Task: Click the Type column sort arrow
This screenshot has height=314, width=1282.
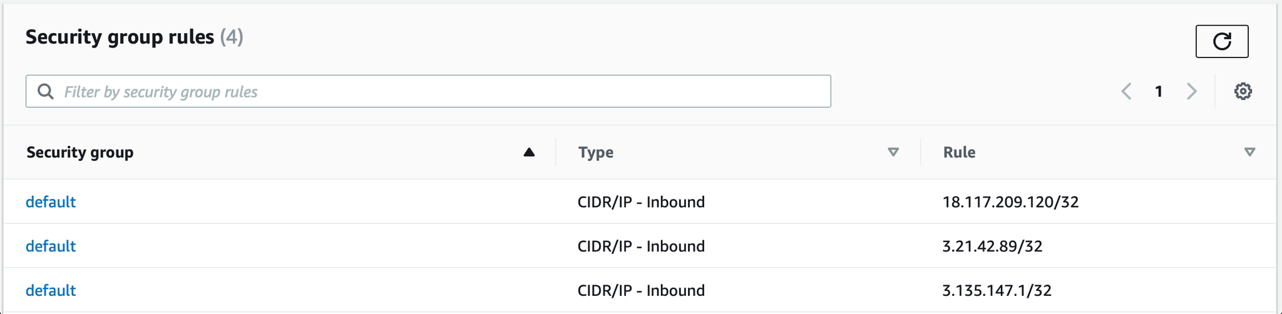Action: [893, 152]
